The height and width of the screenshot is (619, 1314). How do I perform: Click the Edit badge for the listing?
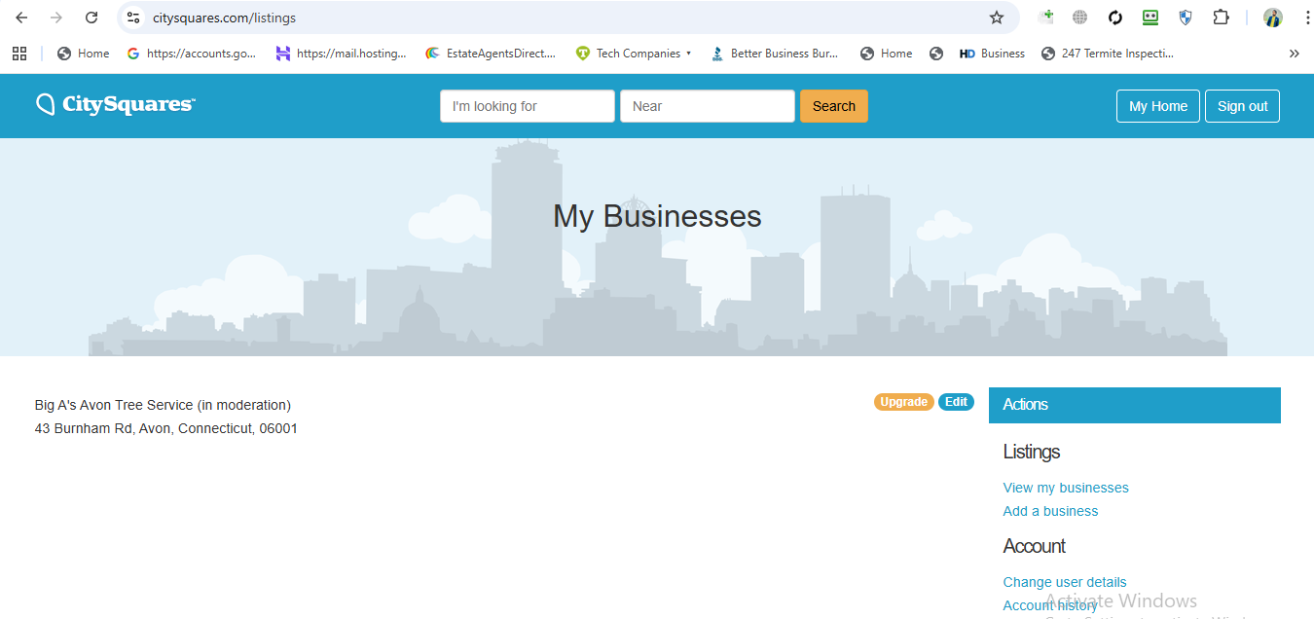click(x=956, y=402)
